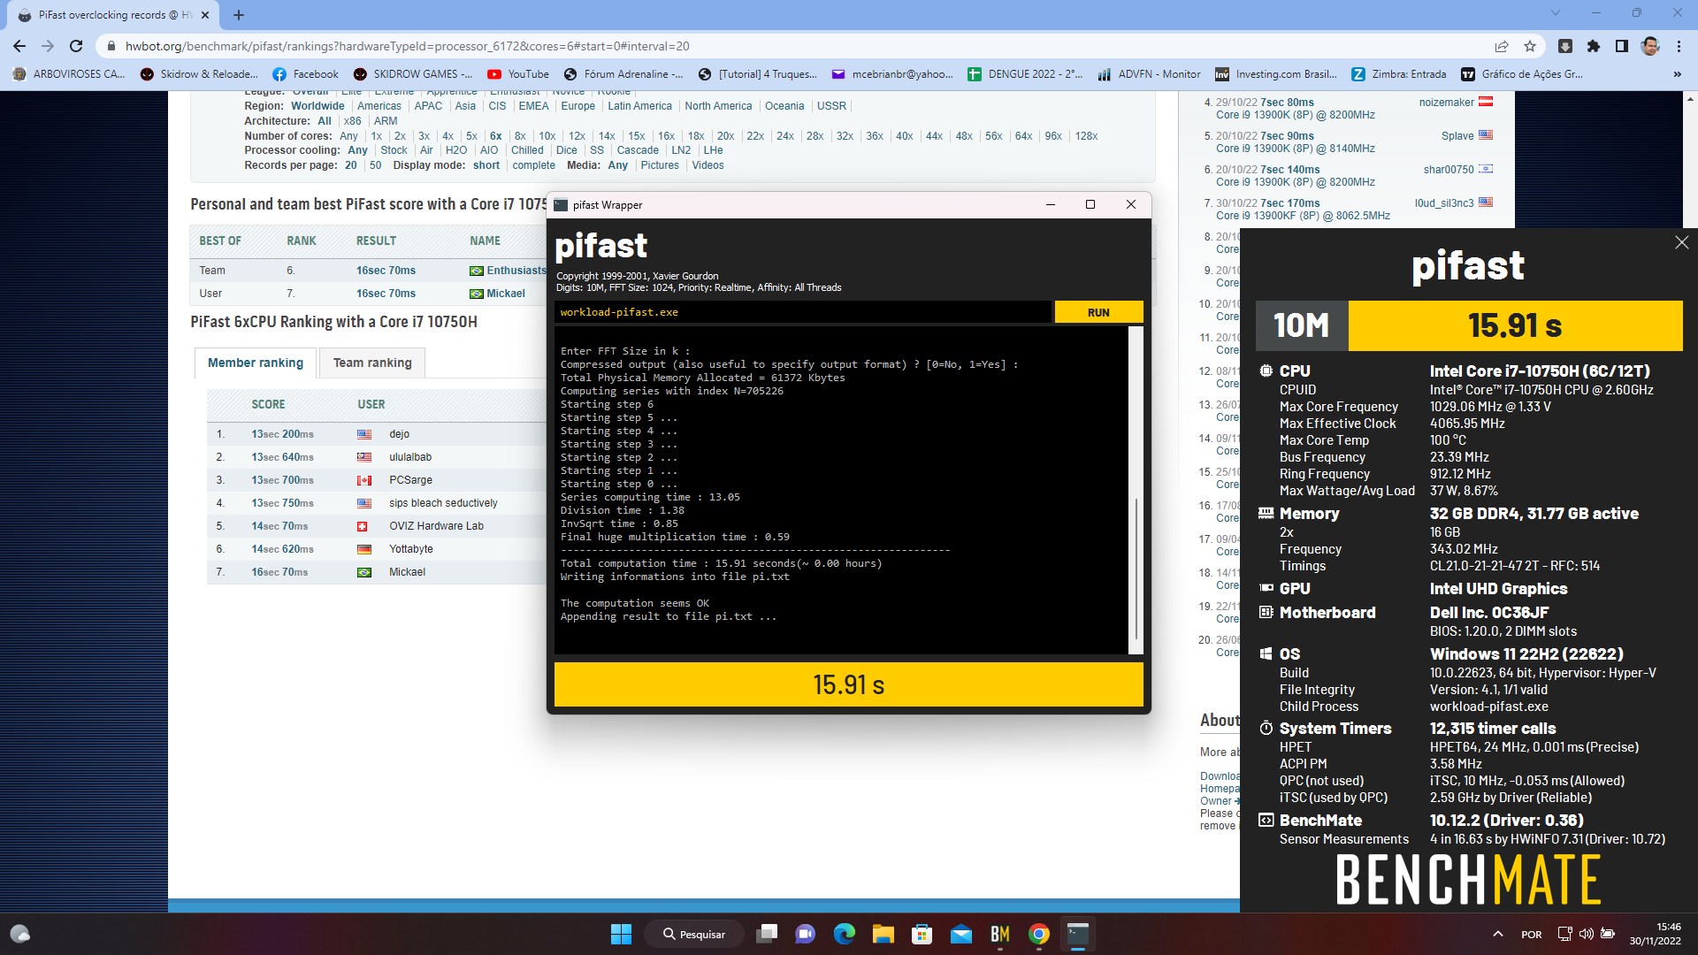Open the Teams Chat taskbar icon

pos(805,934)
